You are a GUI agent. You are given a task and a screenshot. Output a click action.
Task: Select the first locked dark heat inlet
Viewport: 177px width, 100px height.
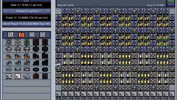[x=36, y=56]
